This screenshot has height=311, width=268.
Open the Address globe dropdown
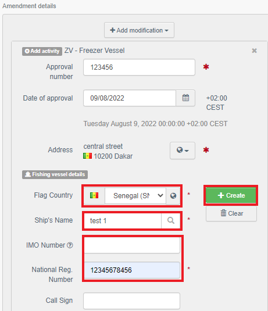click(183, 150)
